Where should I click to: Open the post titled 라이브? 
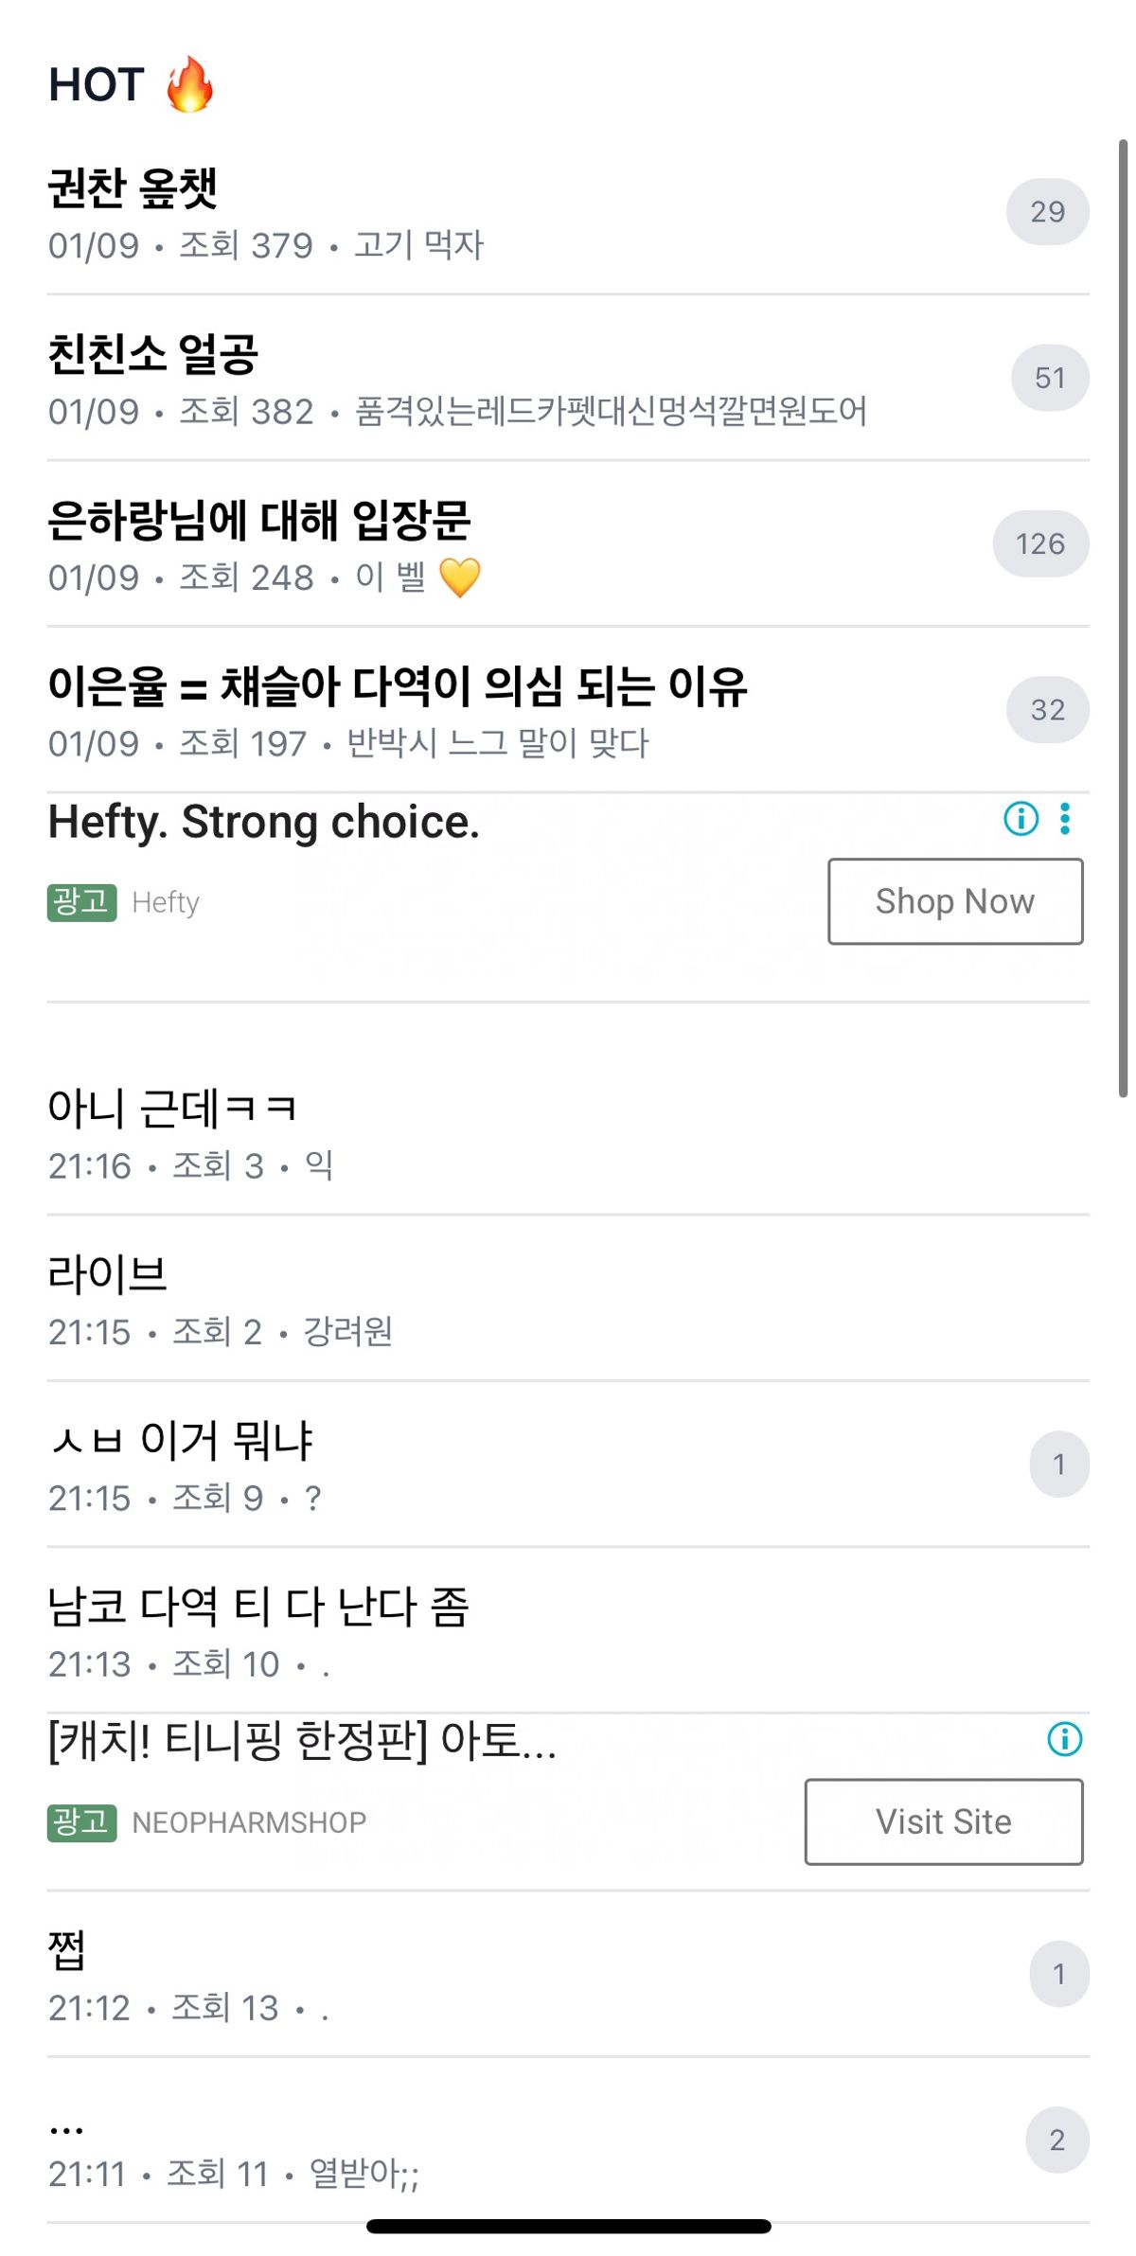coord(108,1274)
